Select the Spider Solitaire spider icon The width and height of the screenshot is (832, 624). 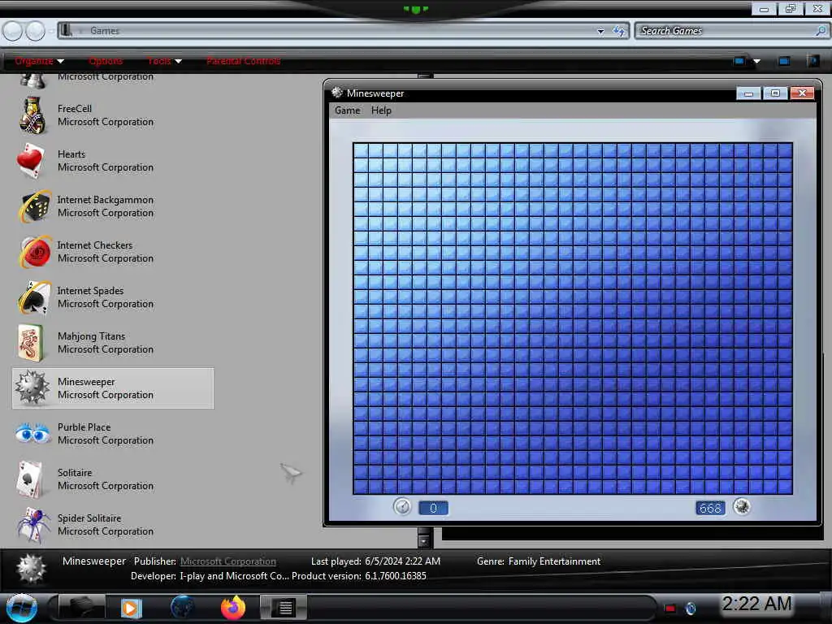pyautogui.click(x=33, y=525)
